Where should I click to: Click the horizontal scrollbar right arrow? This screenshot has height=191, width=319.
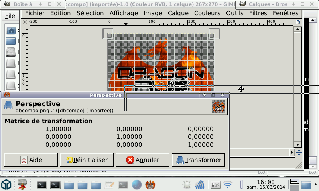(292, 152)
